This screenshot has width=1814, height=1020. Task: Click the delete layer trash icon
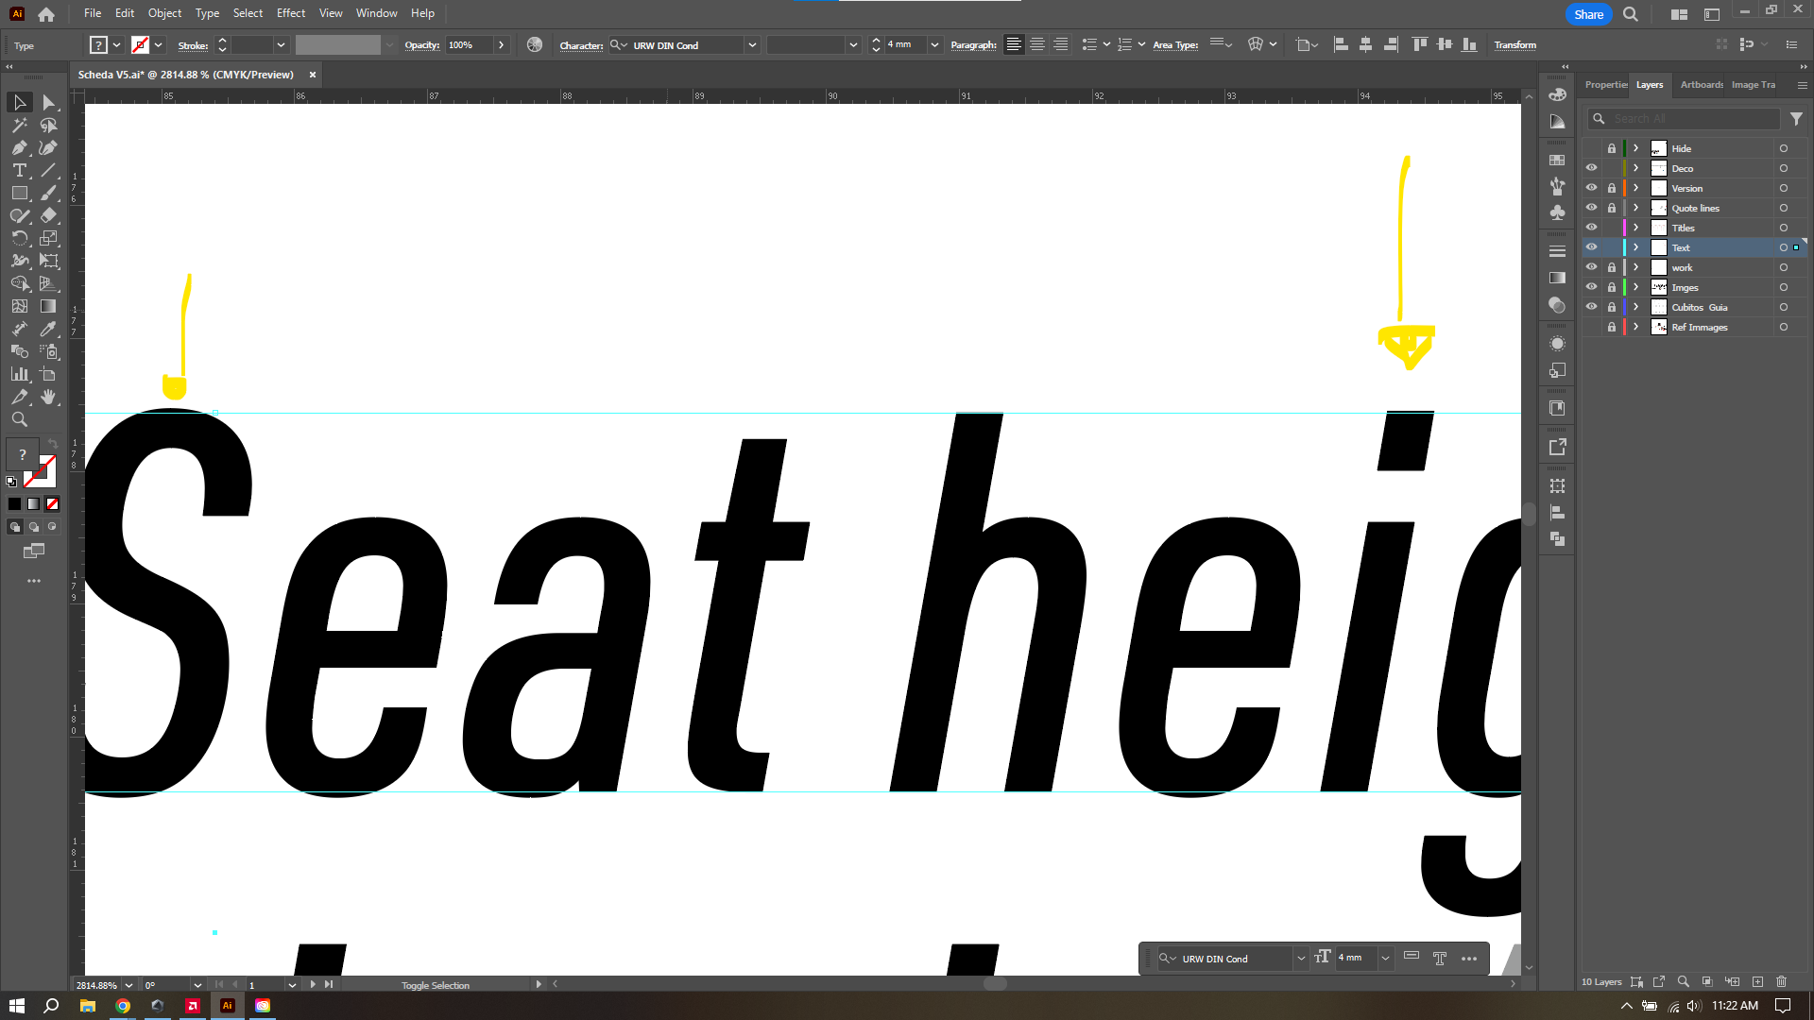tap(1782, 982)
